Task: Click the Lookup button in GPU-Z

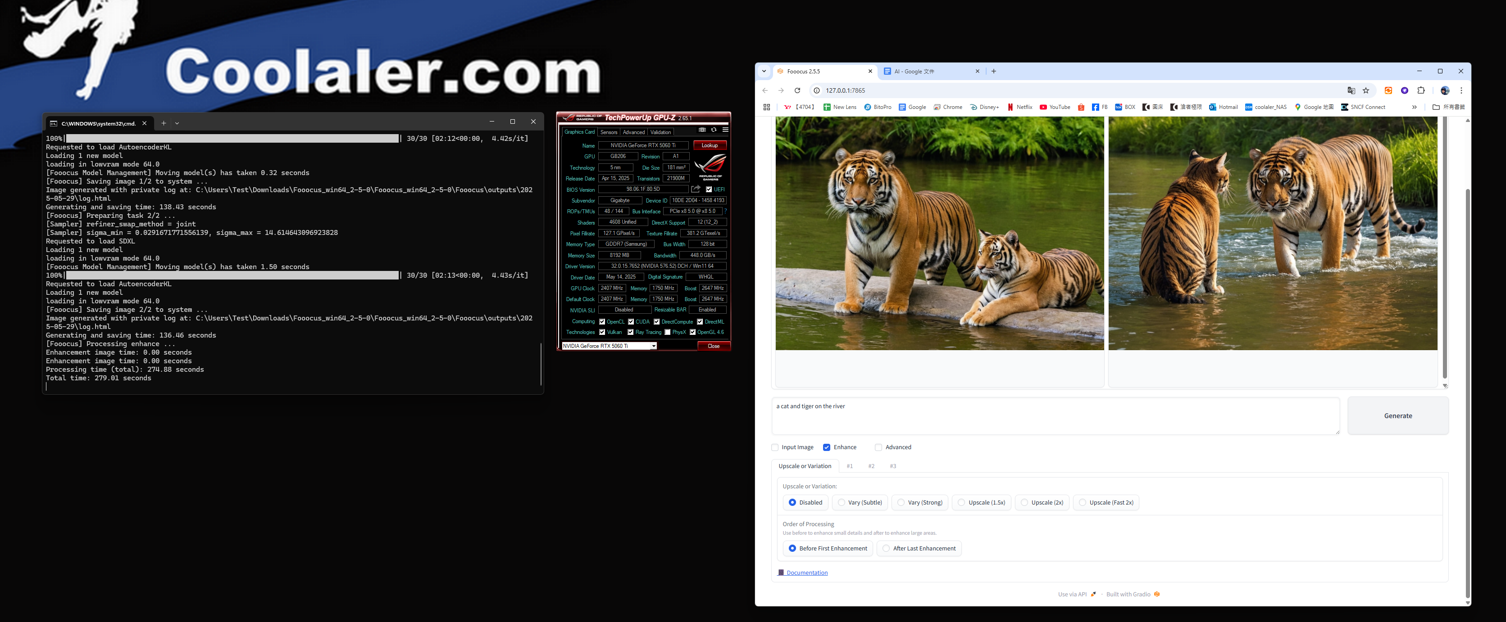Action: click(x=710, y=145)
